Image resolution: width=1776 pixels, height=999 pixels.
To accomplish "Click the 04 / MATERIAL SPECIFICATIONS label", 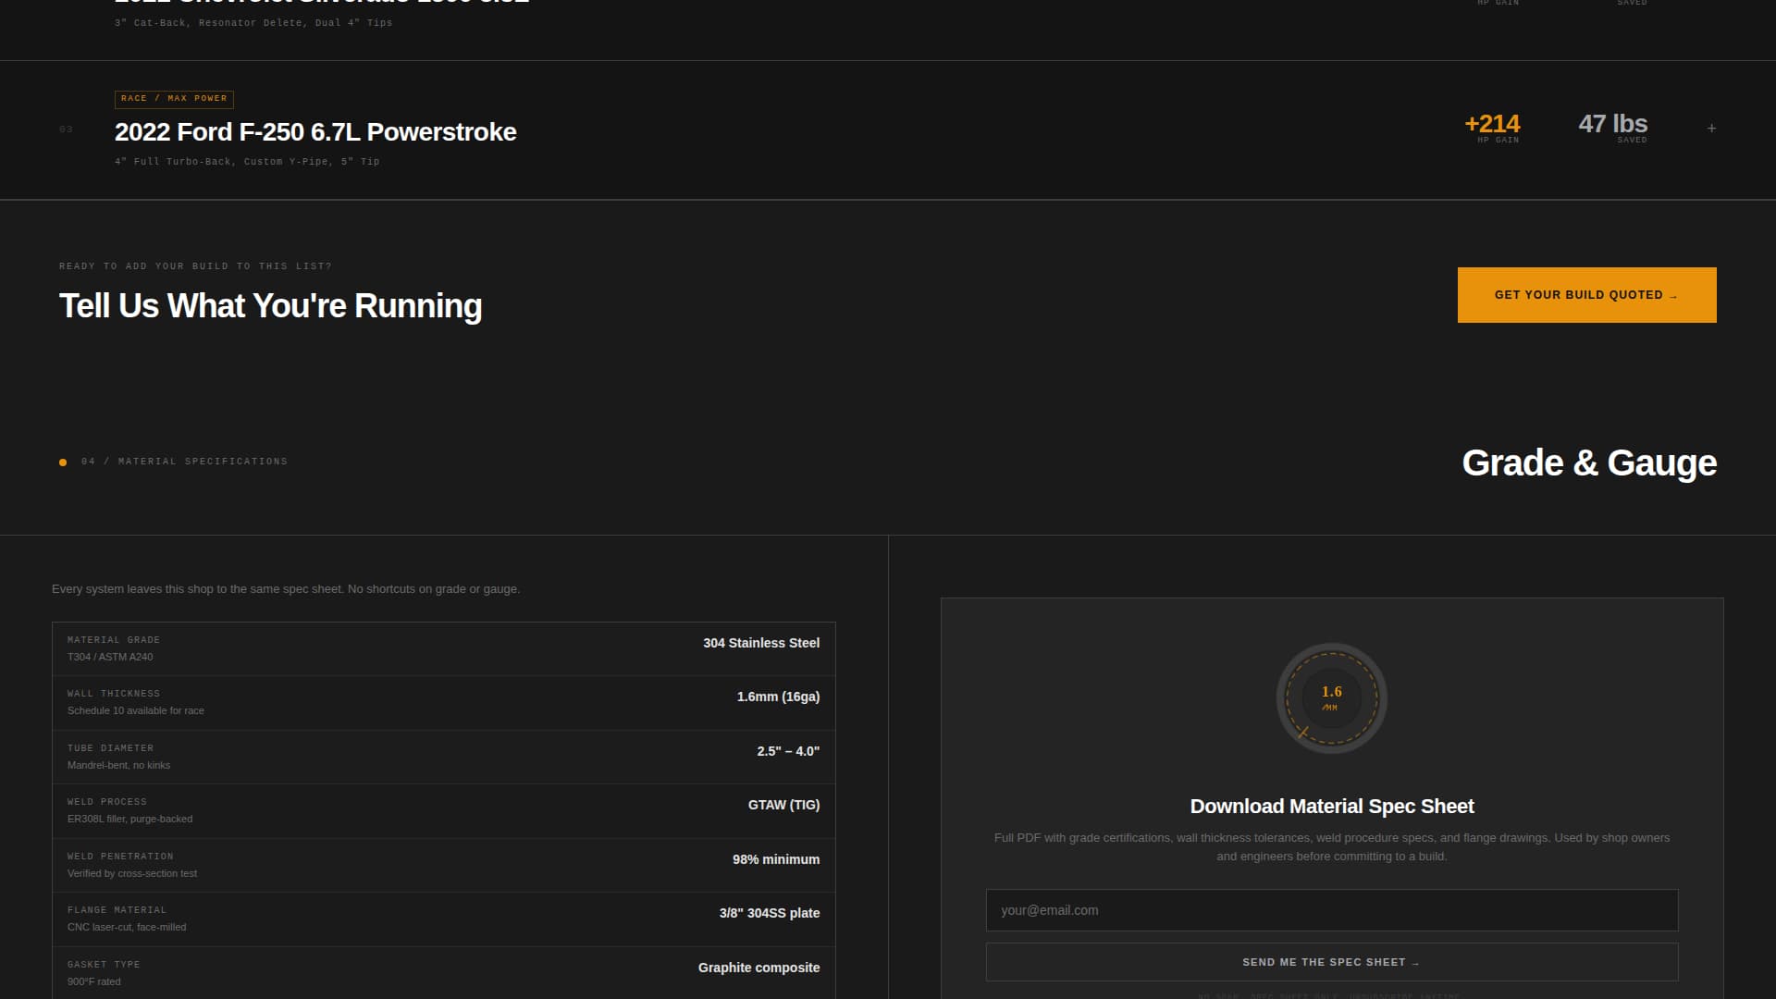I will point(184,462).
